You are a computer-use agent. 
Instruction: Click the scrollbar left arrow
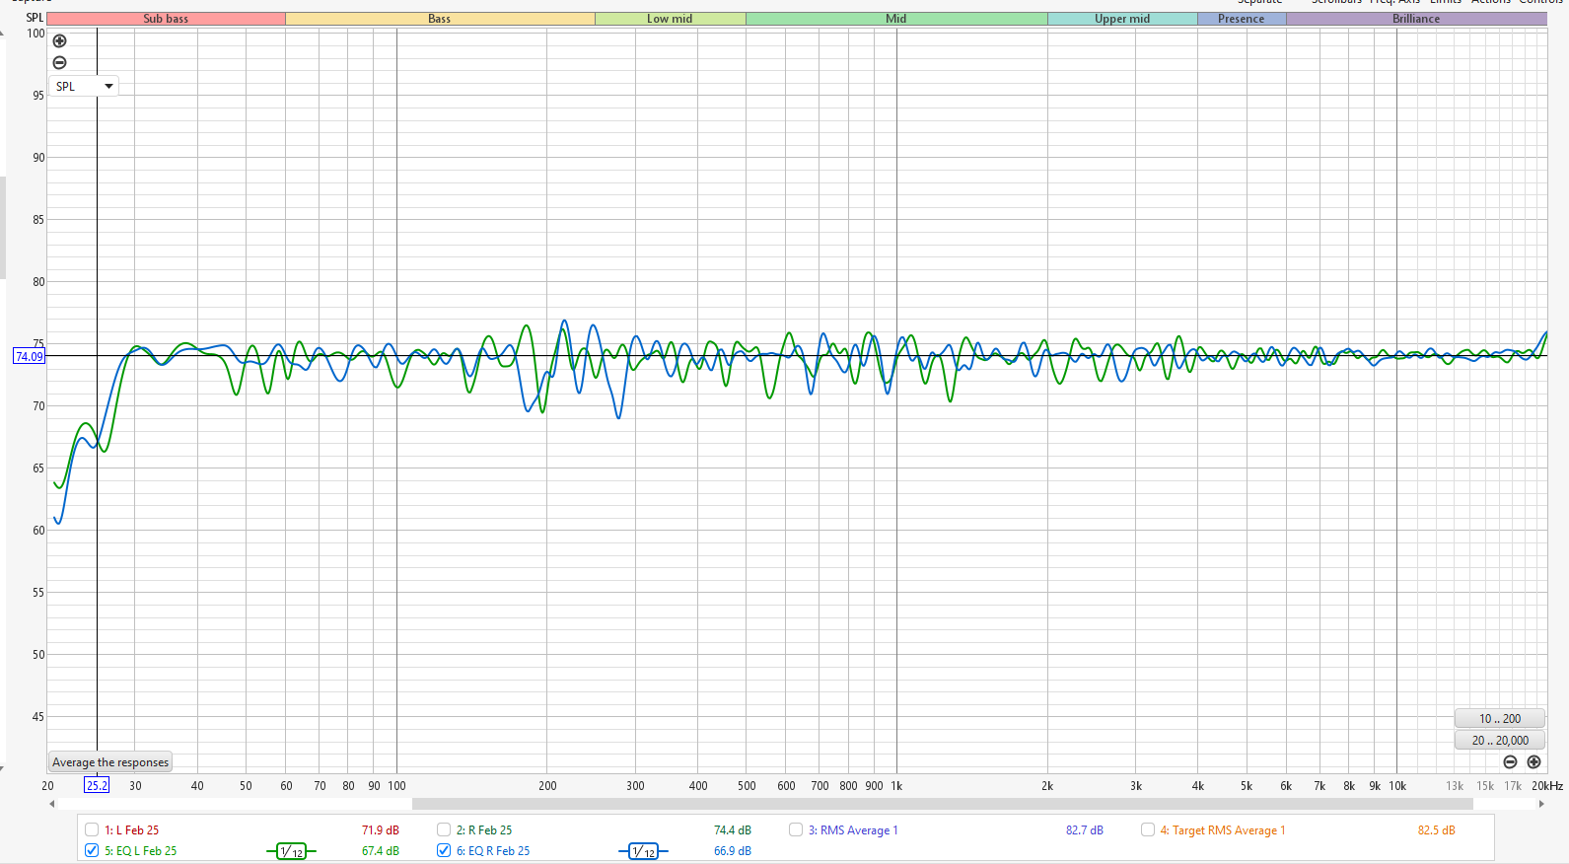click(x=52, y=804)
